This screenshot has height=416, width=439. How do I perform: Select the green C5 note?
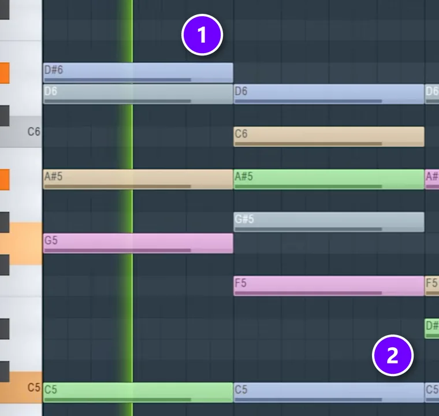point(137,392)
